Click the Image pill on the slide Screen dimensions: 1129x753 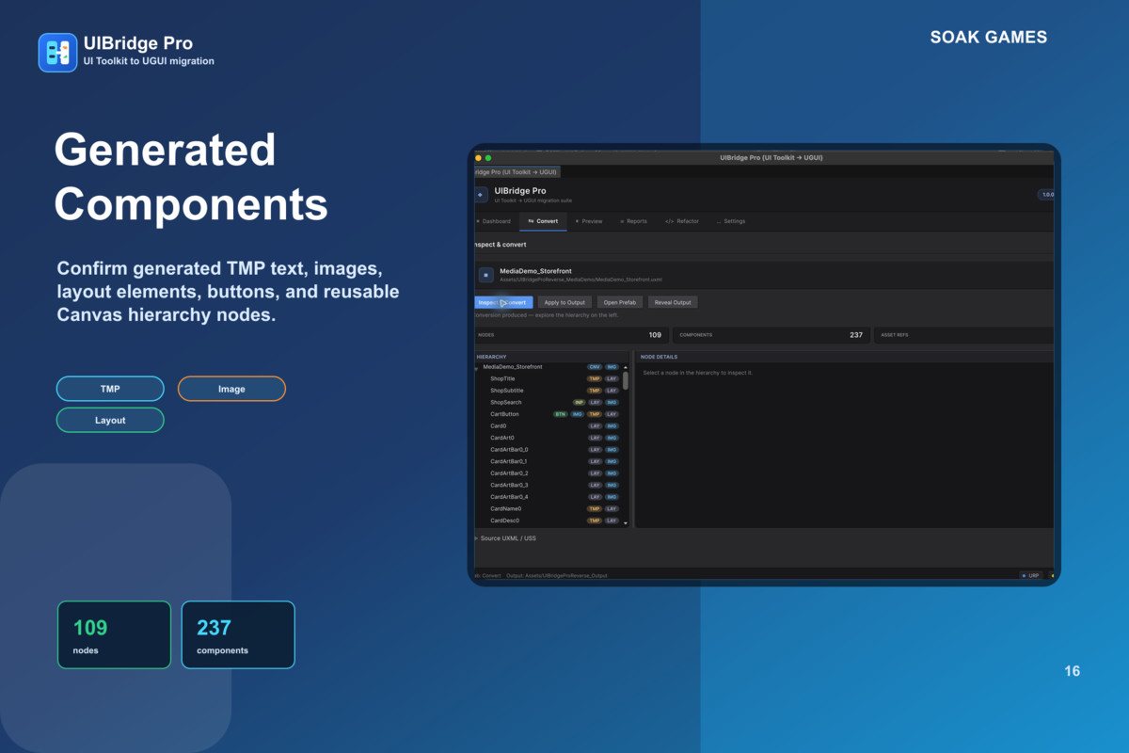tap(231, 389)
